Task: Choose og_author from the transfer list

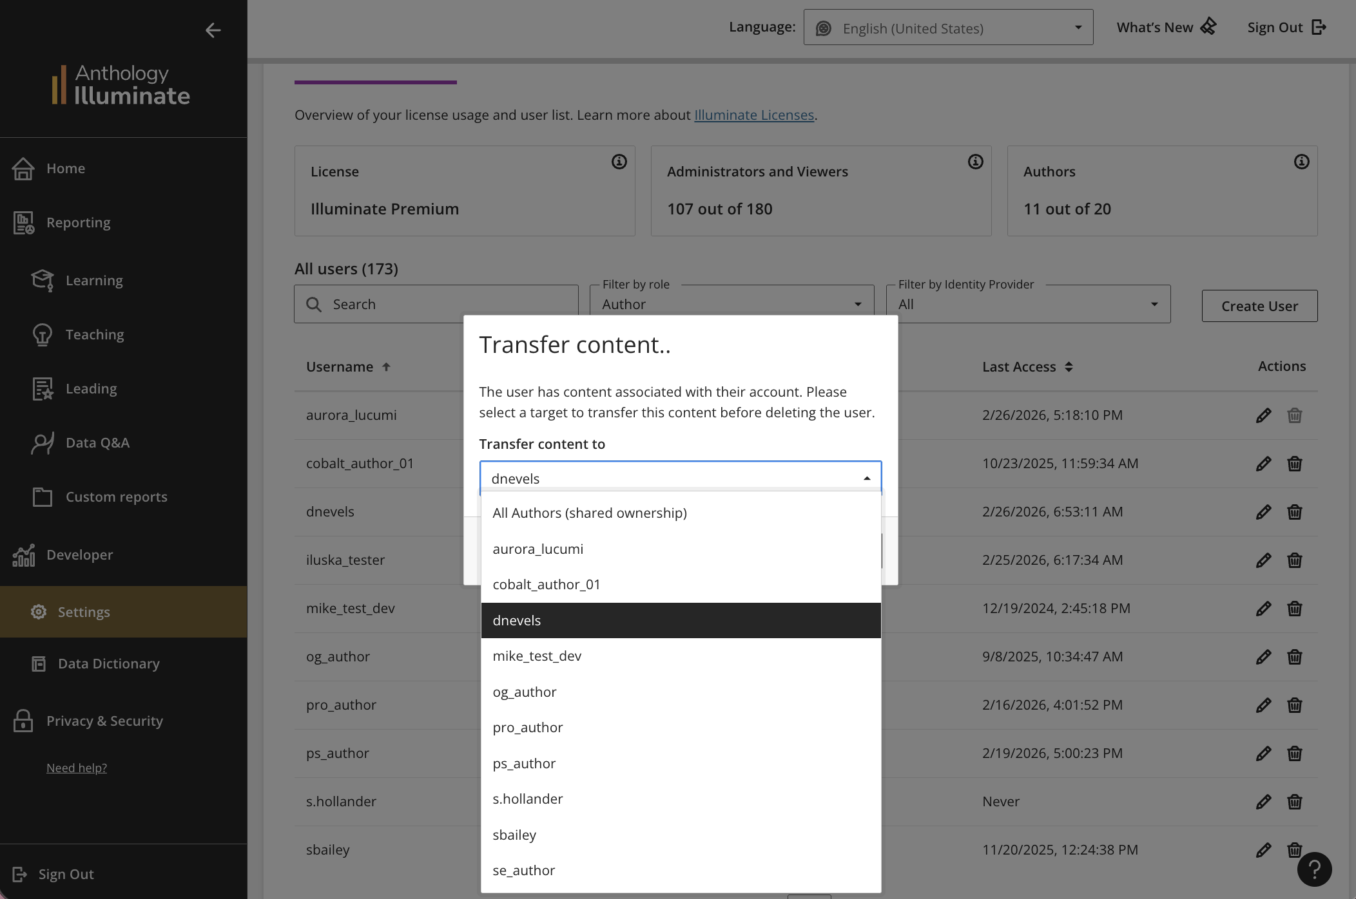Action: [525, 692]
